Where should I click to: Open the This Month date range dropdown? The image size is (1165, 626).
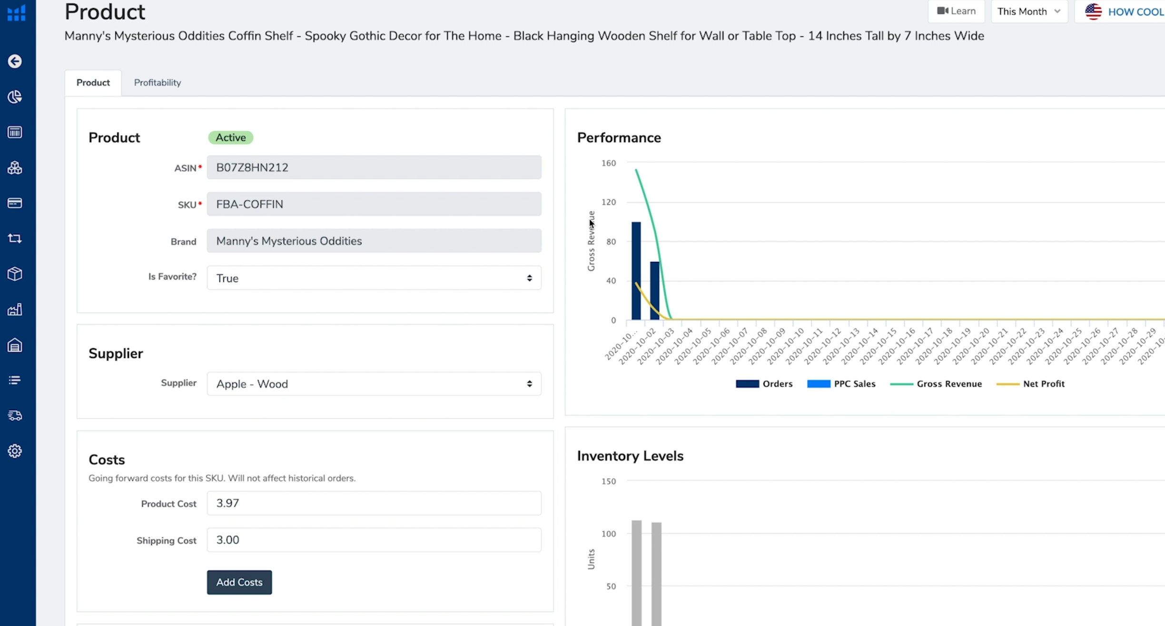pyautogui.click(x=1028, y=11)
